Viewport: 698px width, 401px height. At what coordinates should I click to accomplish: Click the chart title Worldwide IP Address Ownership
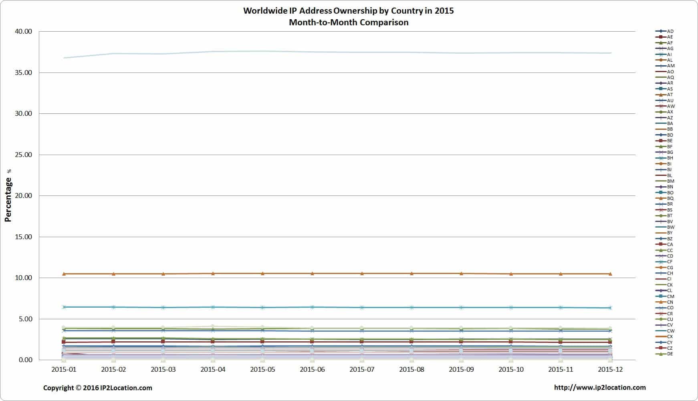[x=348, y=11]
